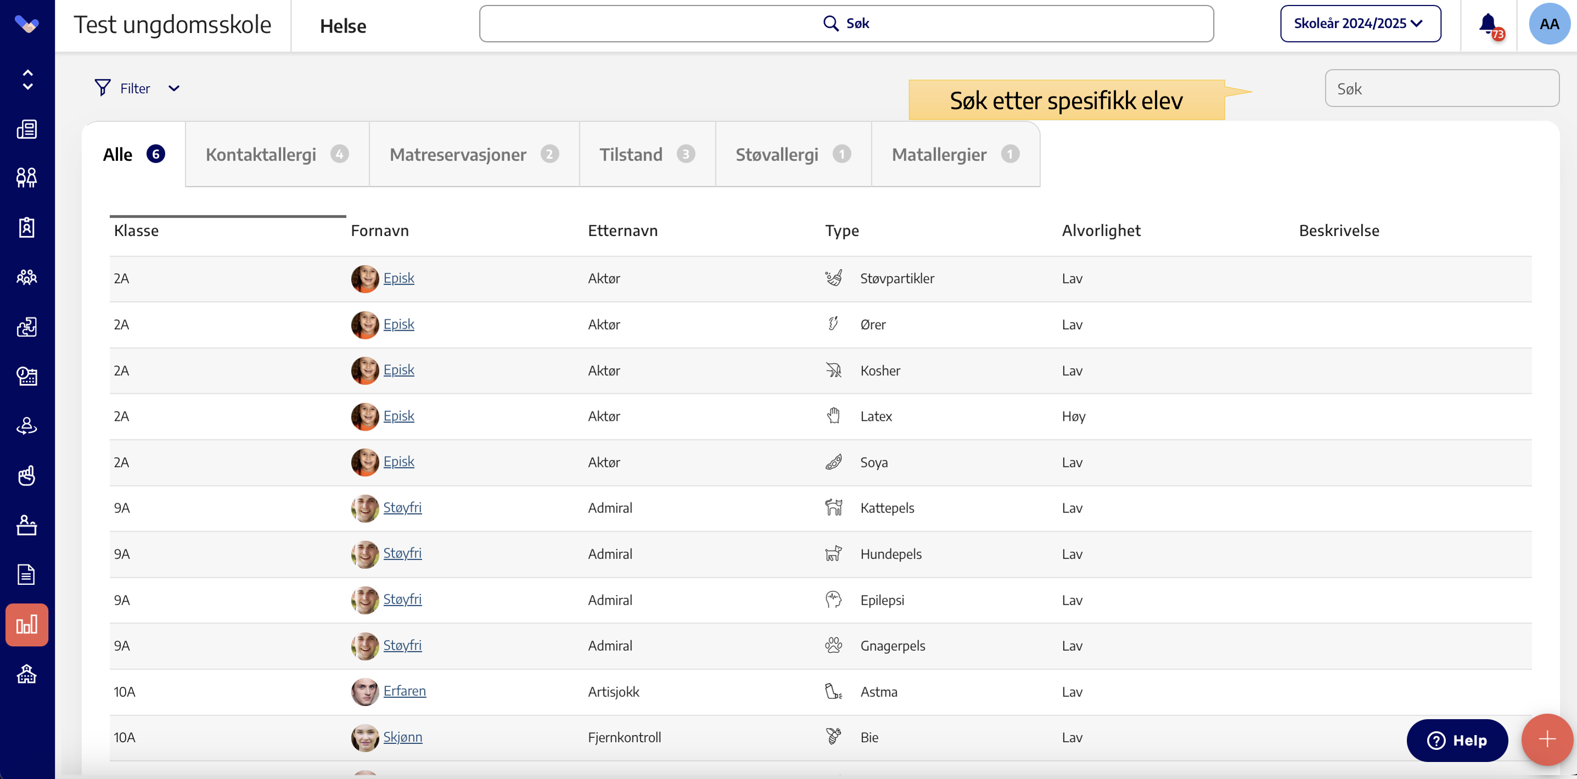This screenshot has width=1577, height=779.
Task: Click the notification bell icon
Action: click(1489, 25)
